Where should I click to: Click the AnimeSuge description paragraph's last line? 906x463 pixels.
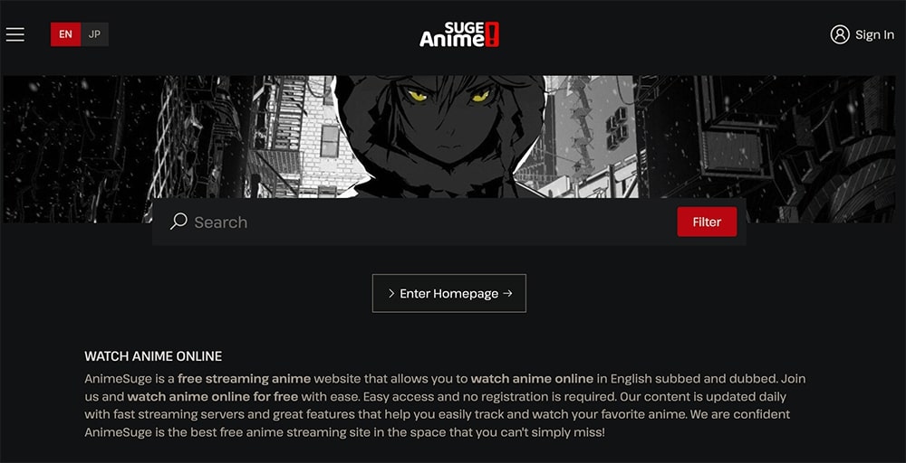click(x=344, y=432)
